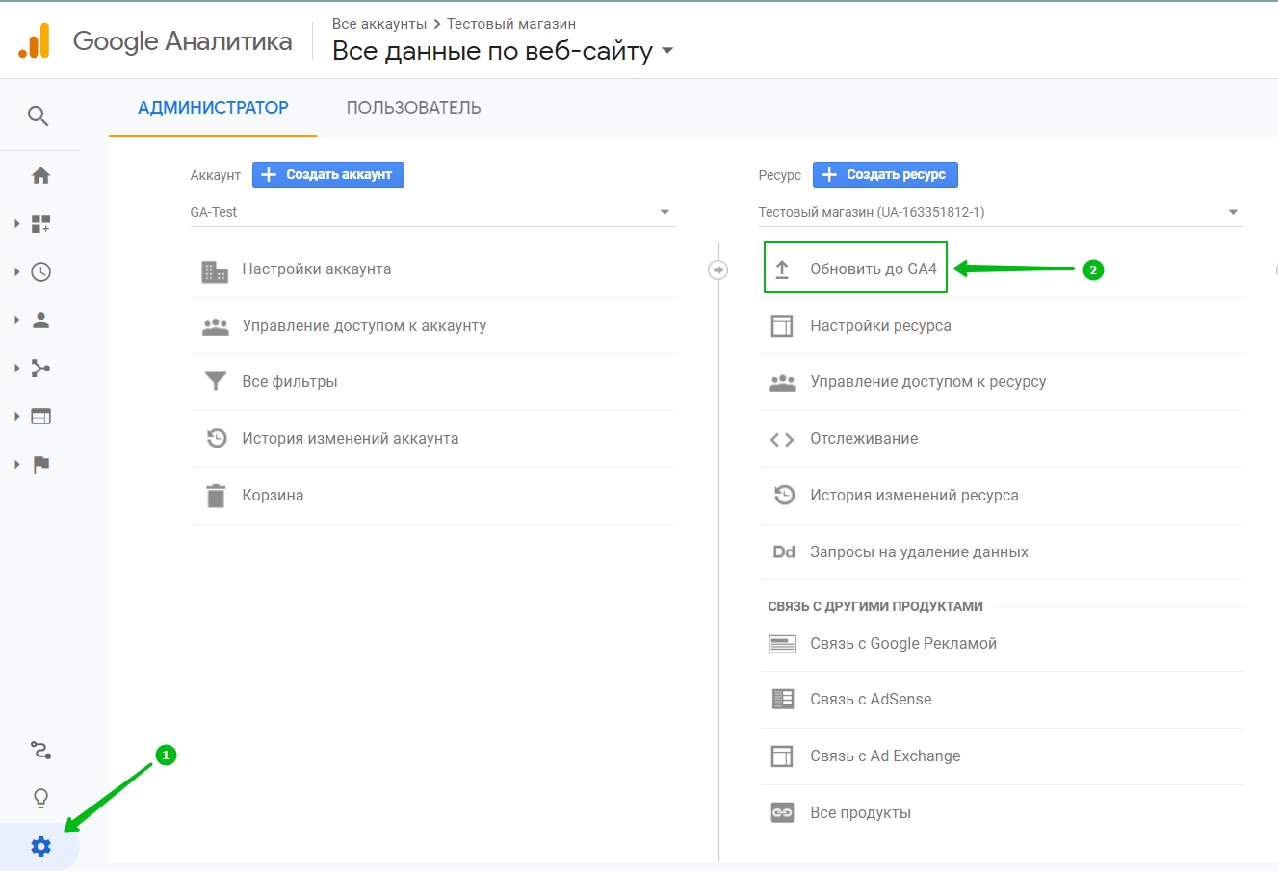Click Создать ресурс button
Image resolution: width=1278 pixels, height=871 pixels.
(885, 174)
